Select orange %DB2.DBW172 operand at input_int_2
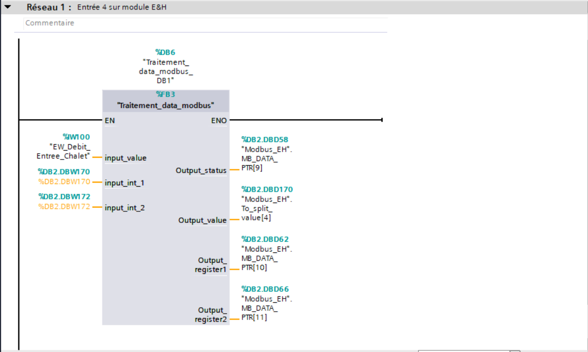This screenshot has width=588, height=352. pos(64,207)
